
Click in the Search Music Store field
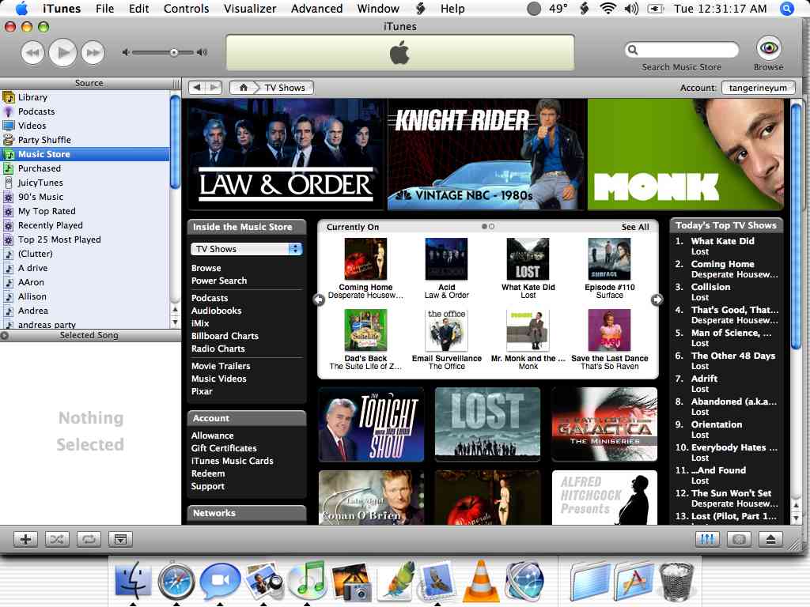(682, 50)
